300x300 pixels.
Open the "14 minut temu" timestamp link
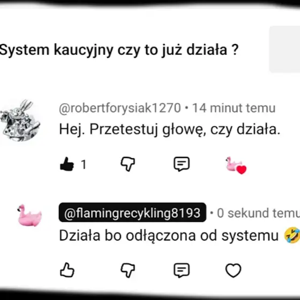[234, 108]
